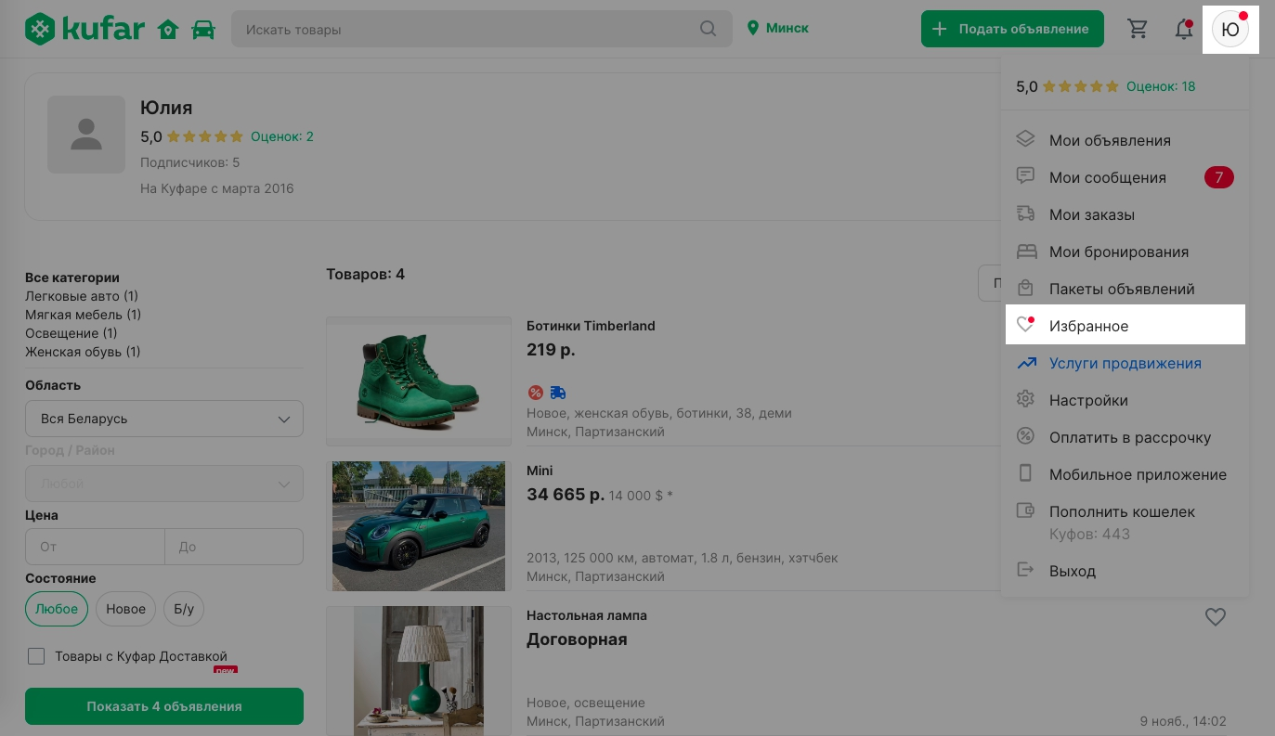Open the green Timberland boots thumbnail
The height and width of the screenshot is (736, 1275).
419,381
